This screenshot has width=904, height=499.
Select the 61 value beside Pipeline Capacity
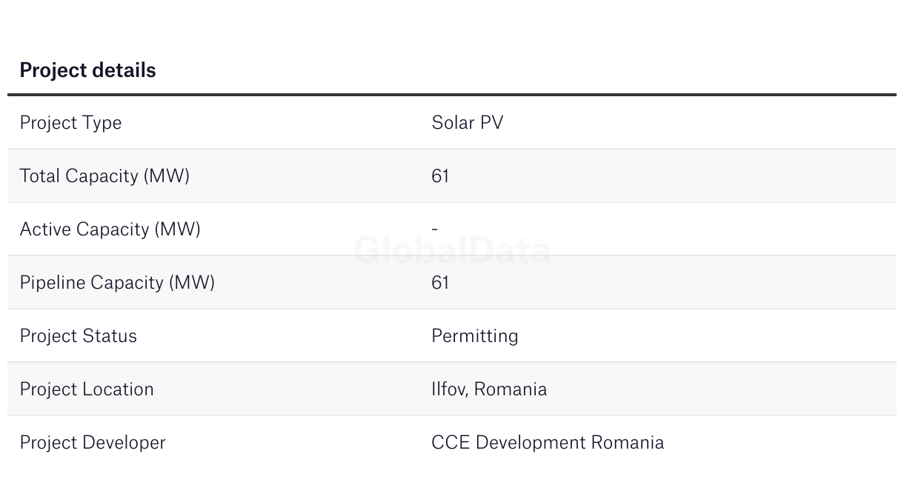pos(440,283)
